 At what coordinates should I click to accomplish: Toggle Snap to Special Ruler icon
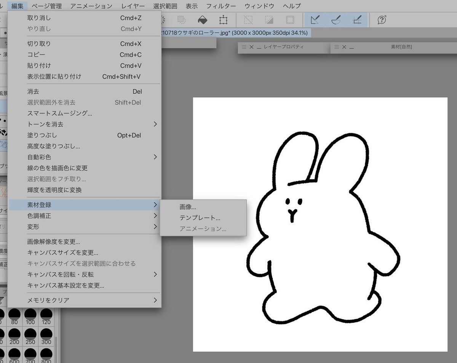[336, 20]
